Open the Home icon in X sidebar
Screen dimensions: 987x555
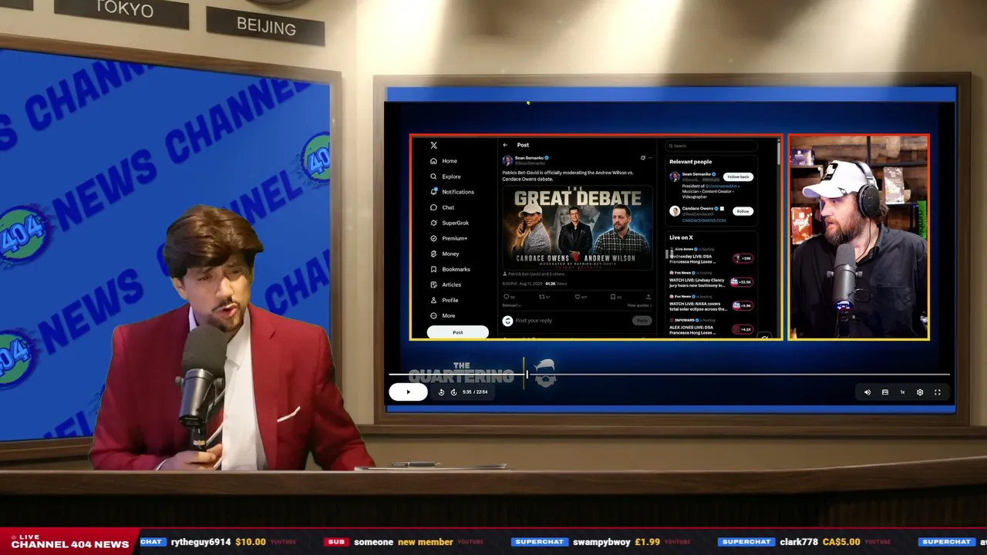[x=433, y=161]
